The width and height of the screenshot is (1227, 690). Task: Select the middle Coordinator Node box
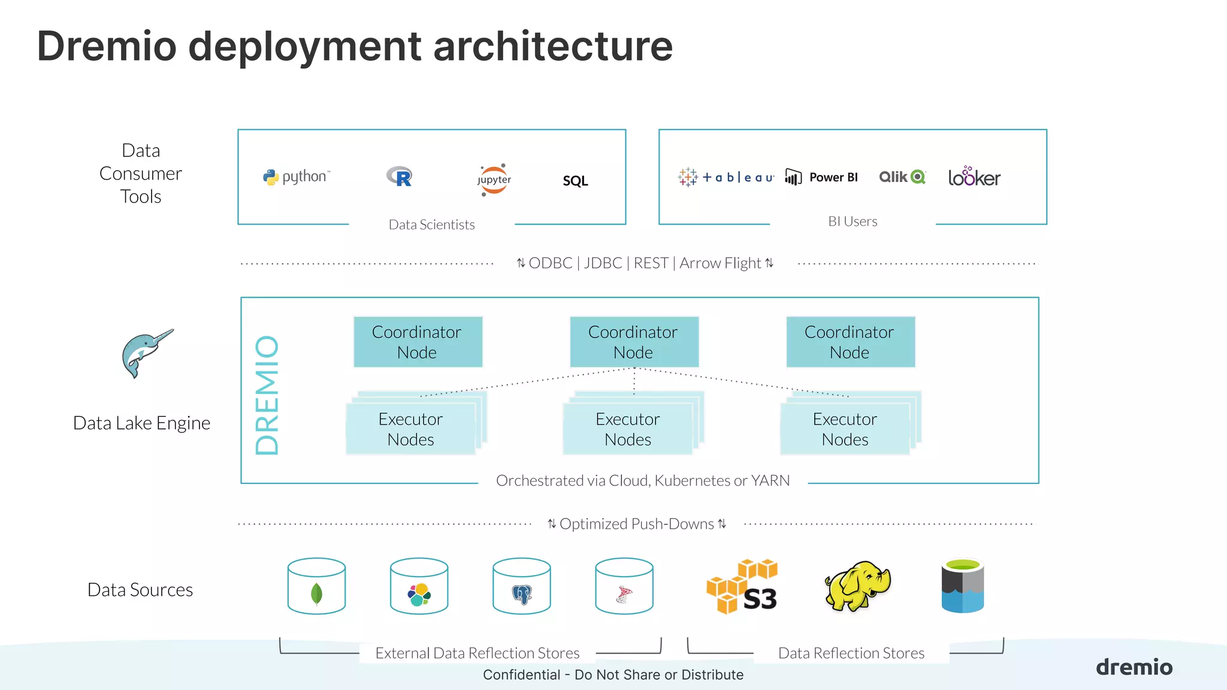634,342
